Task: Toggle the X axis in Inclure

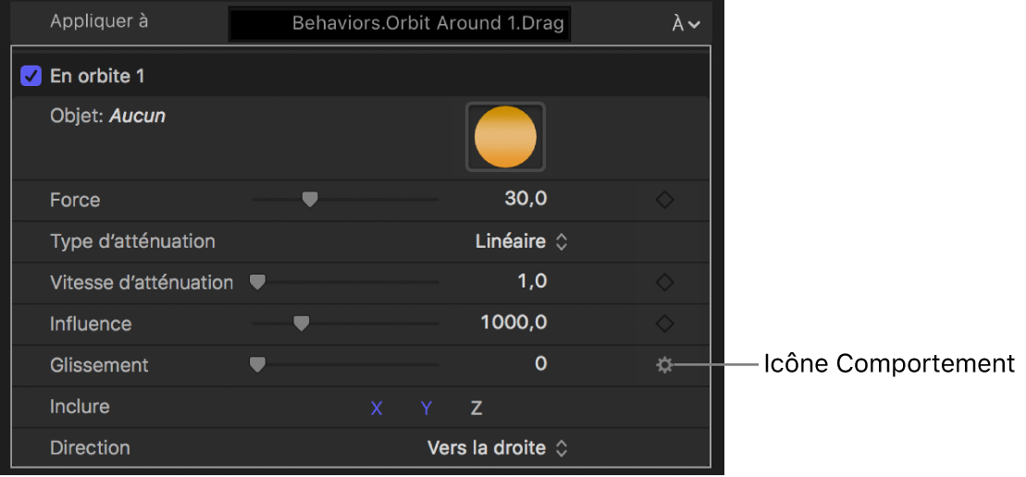Action: (377, 409)
